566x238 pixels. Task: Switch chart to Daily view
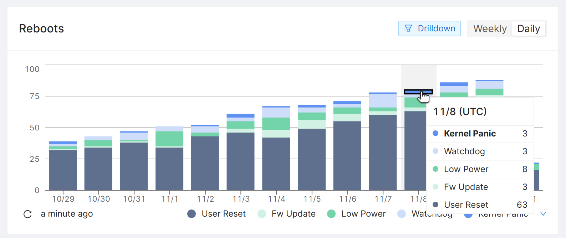click(529, 29)
